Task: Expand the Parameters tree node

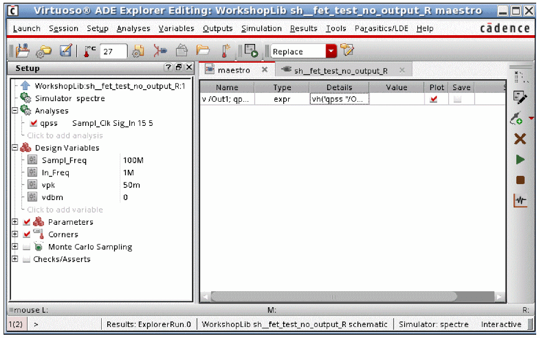Action: [15, 221]
